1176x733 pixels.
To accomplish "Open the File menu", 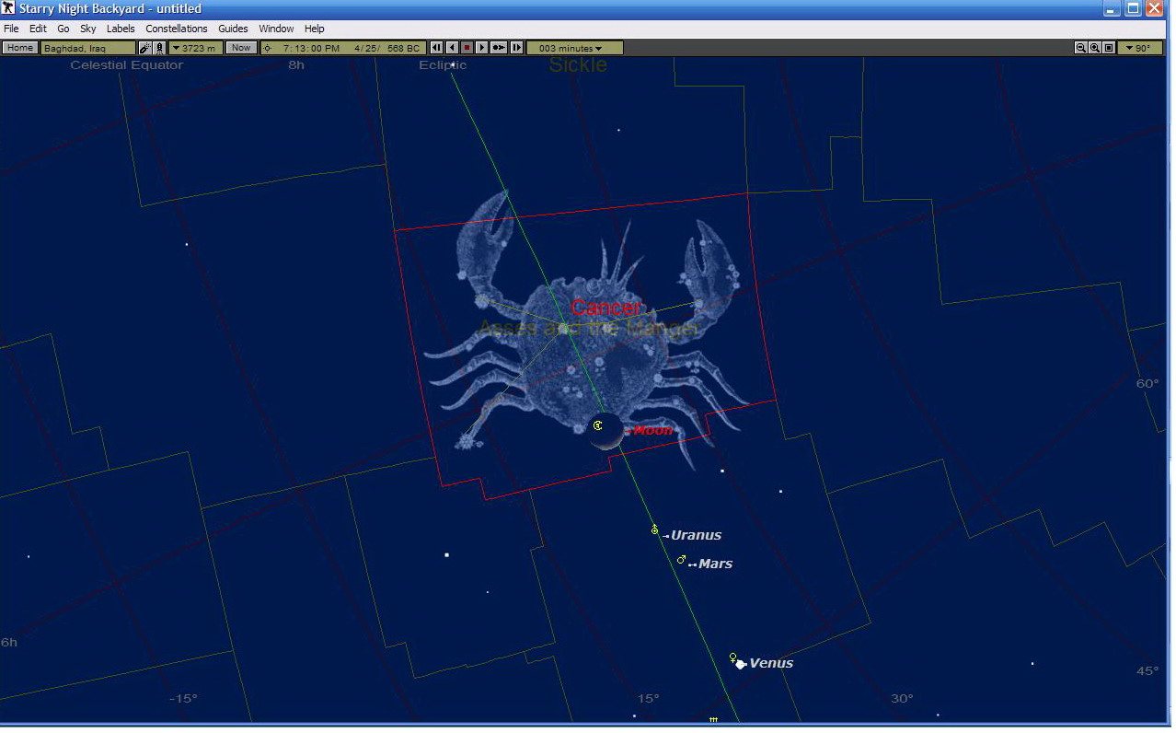I will 11,29.
